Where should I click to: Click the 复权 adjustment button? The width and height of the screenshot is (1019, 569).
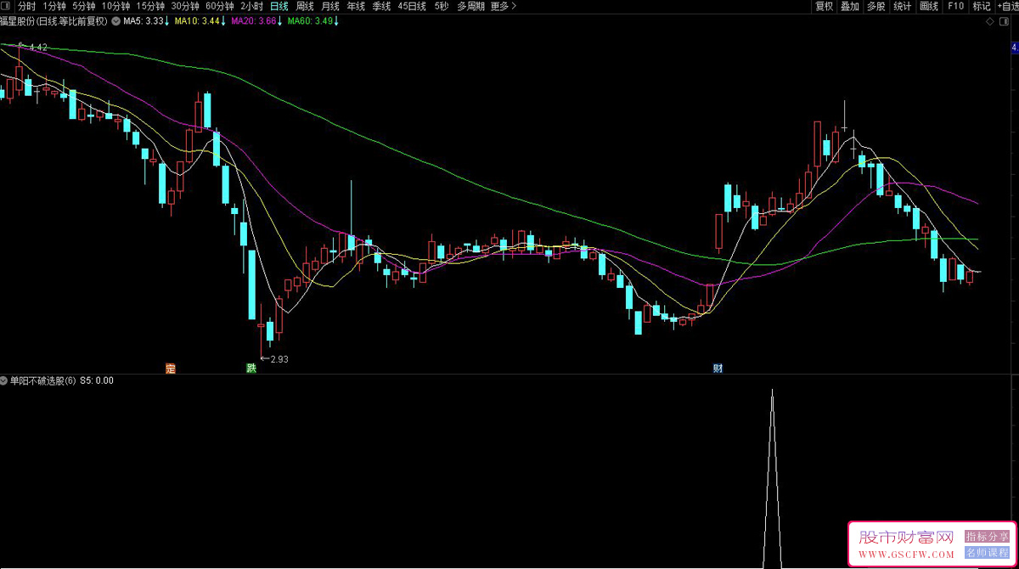(x=824, y=6)
